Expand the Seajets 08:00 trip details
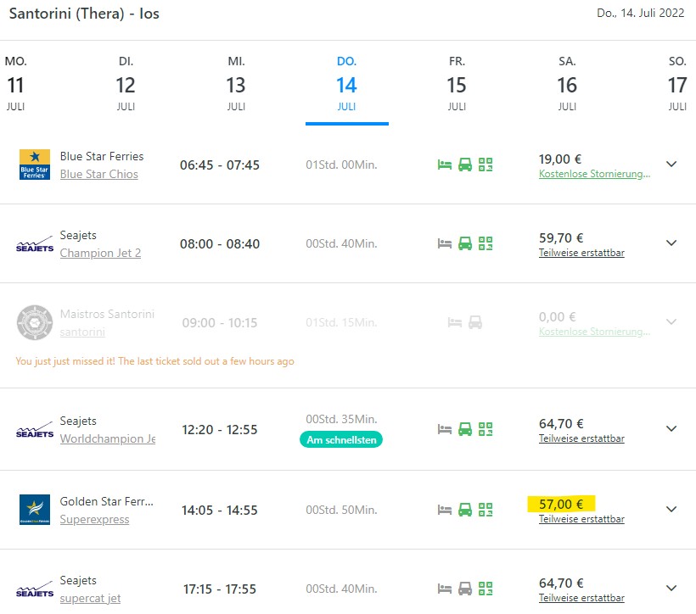The width and height of the screenshot is (696, 614). pyautogui.click(x=671, y=243)
